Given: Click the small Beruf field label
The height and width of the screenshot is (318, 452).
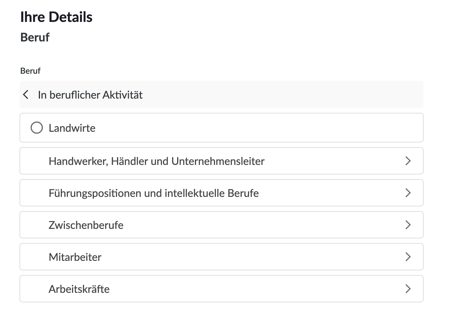Looking at the screenshot, I should click(30, 71).
